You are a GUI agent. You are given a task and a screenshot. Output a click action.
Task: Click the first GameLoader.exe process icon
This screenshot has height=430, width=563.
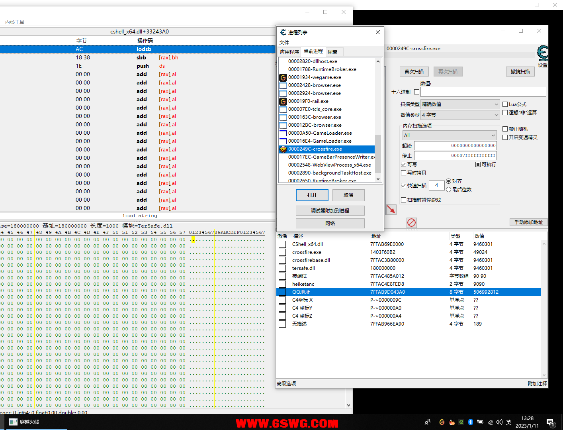click(283, 133)
